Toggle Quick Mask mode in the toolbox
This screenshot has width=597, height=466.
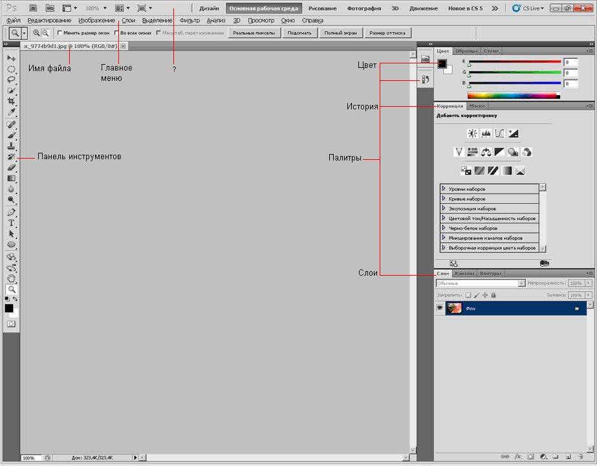[x=11, y=324]
